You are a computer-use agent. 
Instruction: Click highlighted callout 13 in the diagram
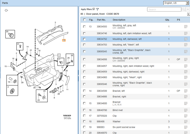(64, 40)
